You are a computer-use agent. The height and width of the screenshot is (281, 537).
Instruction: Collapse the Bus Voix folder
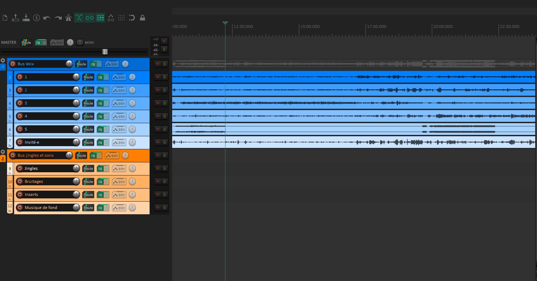pyautogui.click(x=3, y=60)
